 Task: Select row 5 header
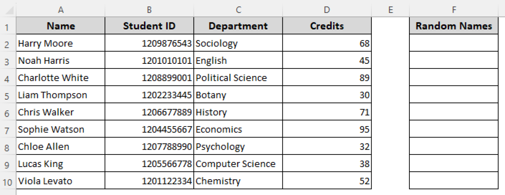coord(7,95)
